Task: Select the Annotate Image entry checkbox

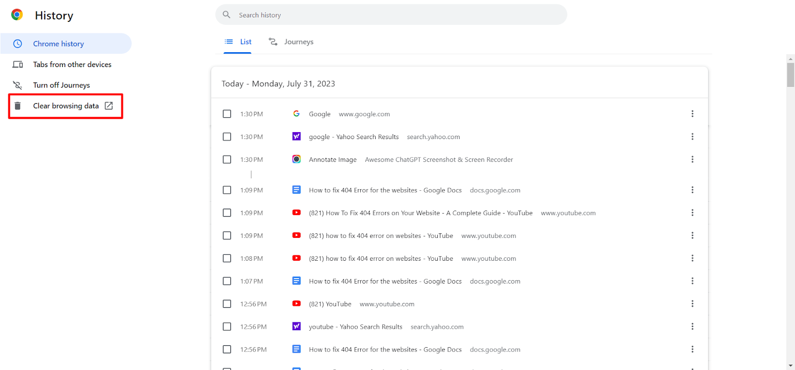Action: point(227,159)
